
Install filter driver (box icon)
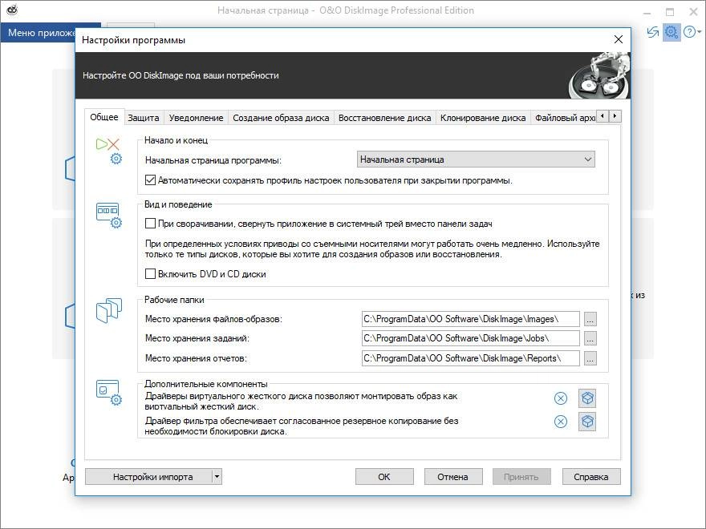pos(587,422)
